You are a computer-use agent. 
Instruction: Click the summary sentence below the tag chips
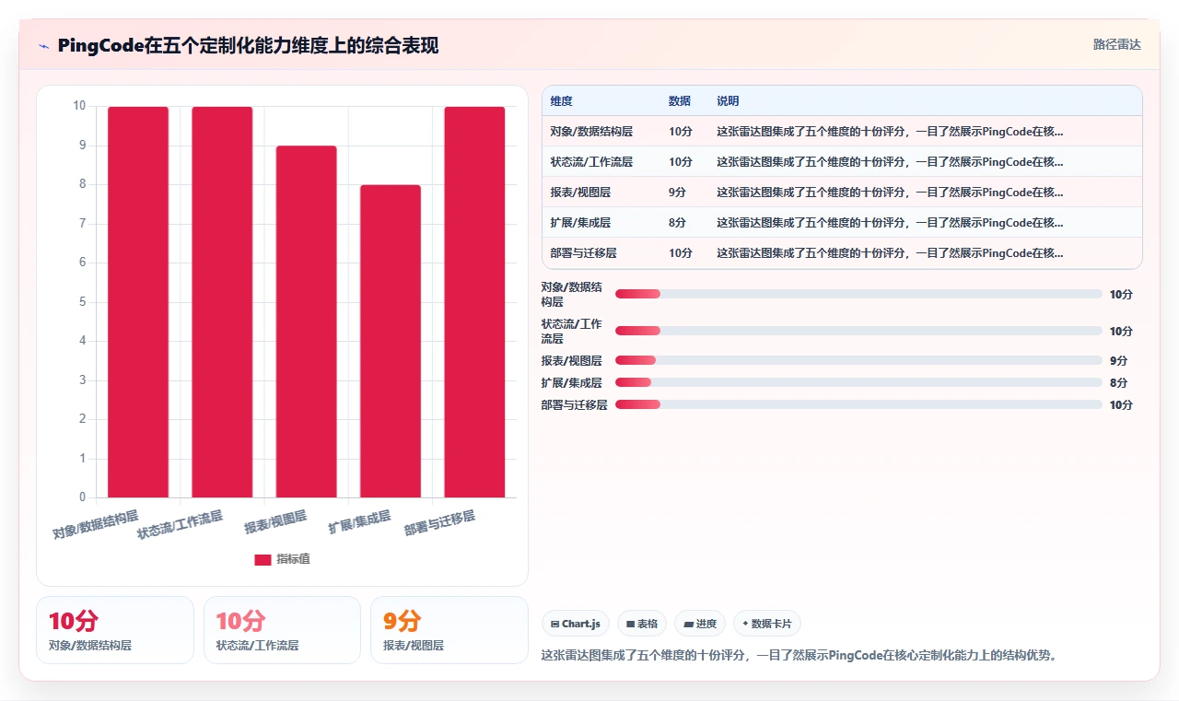(800, 656)
